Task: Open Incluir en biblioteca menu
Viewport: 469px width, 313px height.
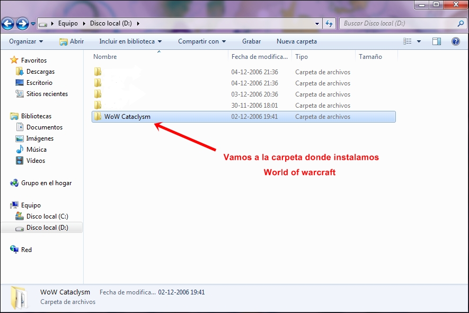Action: [130, 41]
